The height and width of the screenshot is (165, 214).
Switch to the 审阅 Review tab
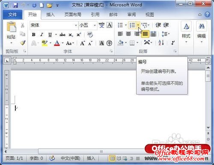coord(131,15)
